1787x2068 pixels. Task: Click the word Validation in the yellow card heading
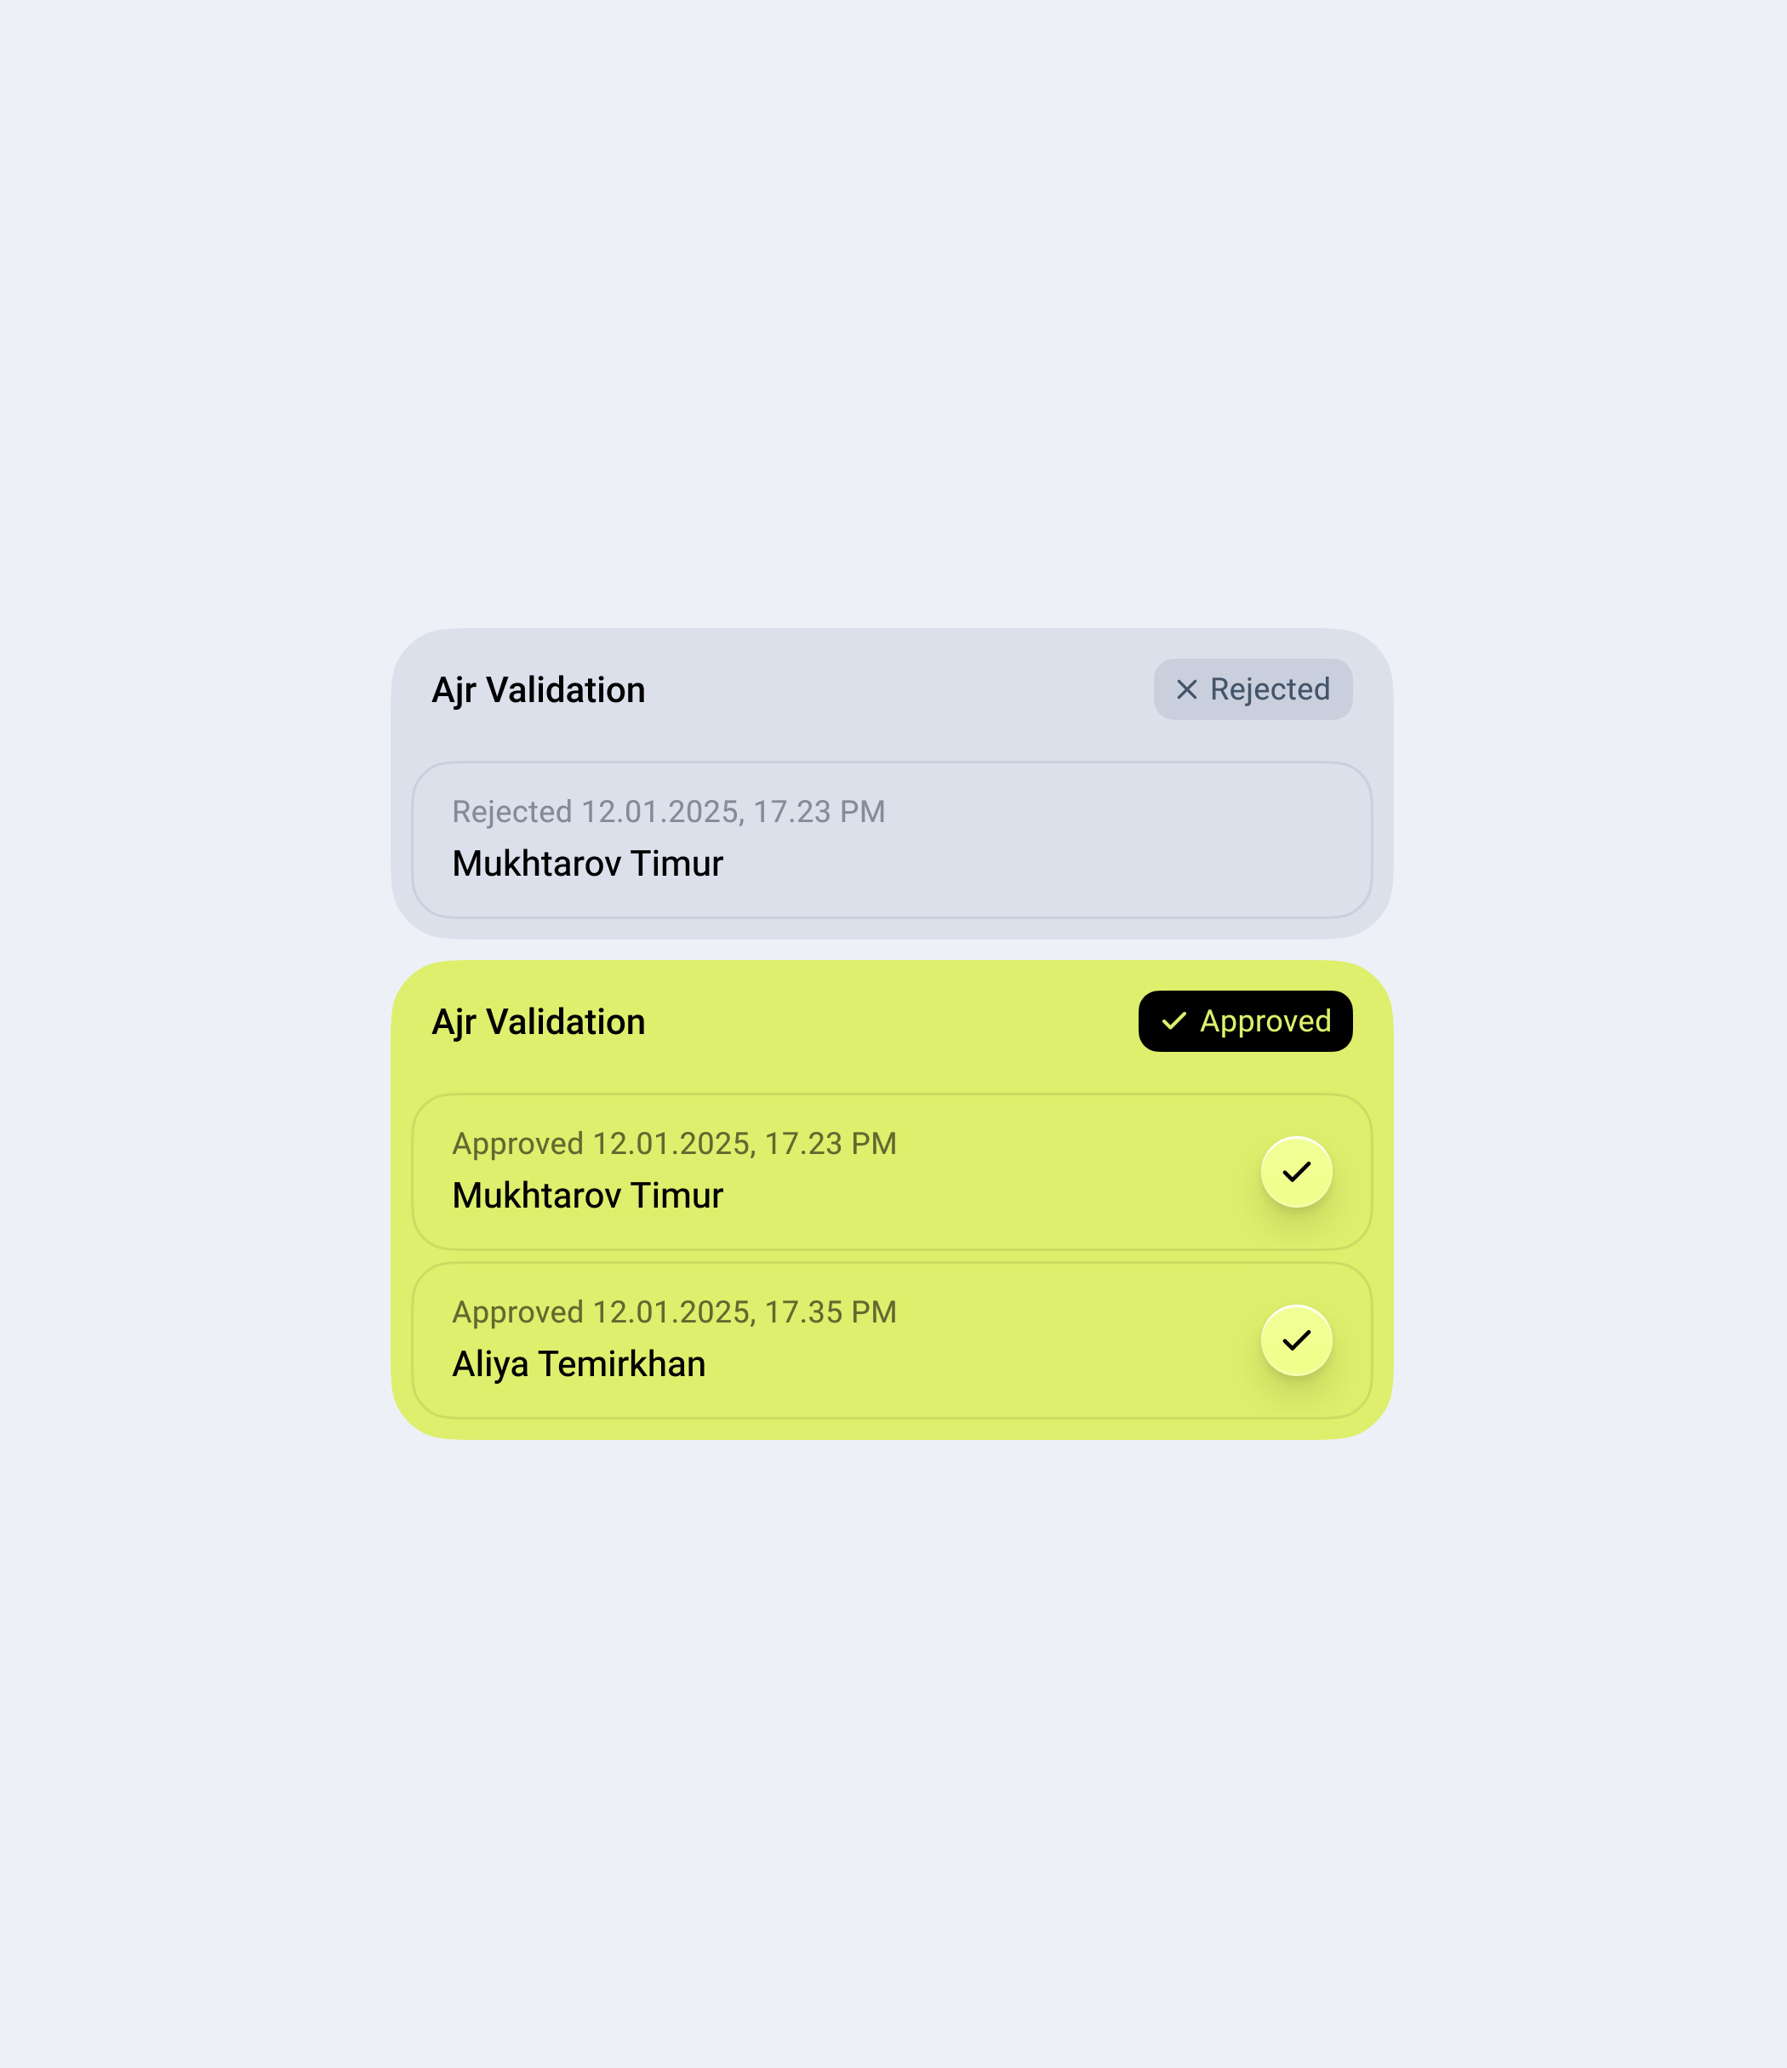coord(566,1023)
